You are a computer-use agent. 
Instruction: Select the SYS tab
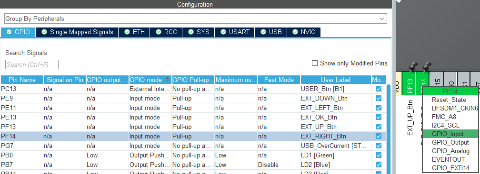199,32
